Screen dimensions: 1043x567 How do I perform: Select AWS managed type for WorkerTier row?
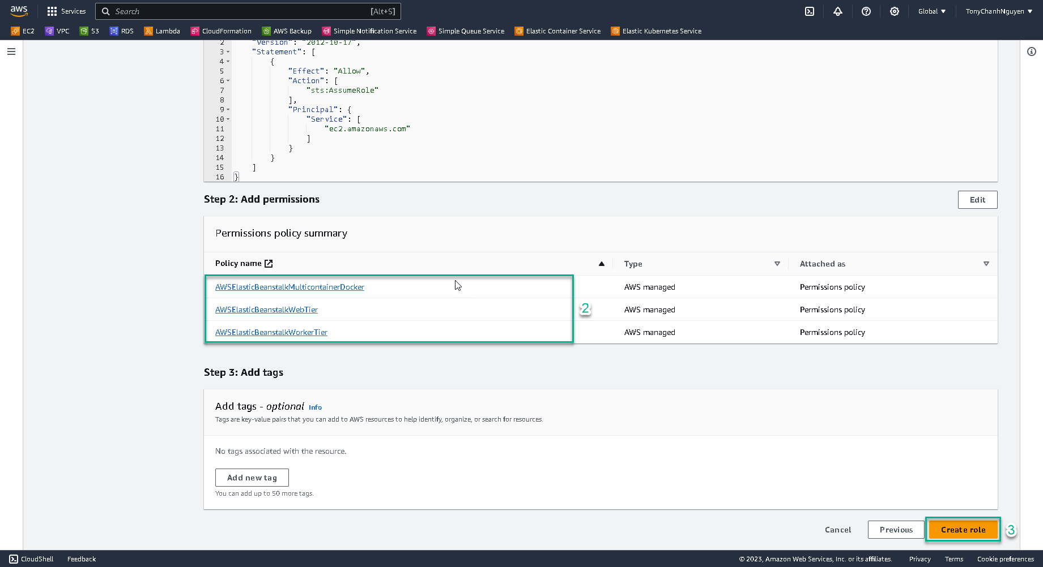(650, 332)
